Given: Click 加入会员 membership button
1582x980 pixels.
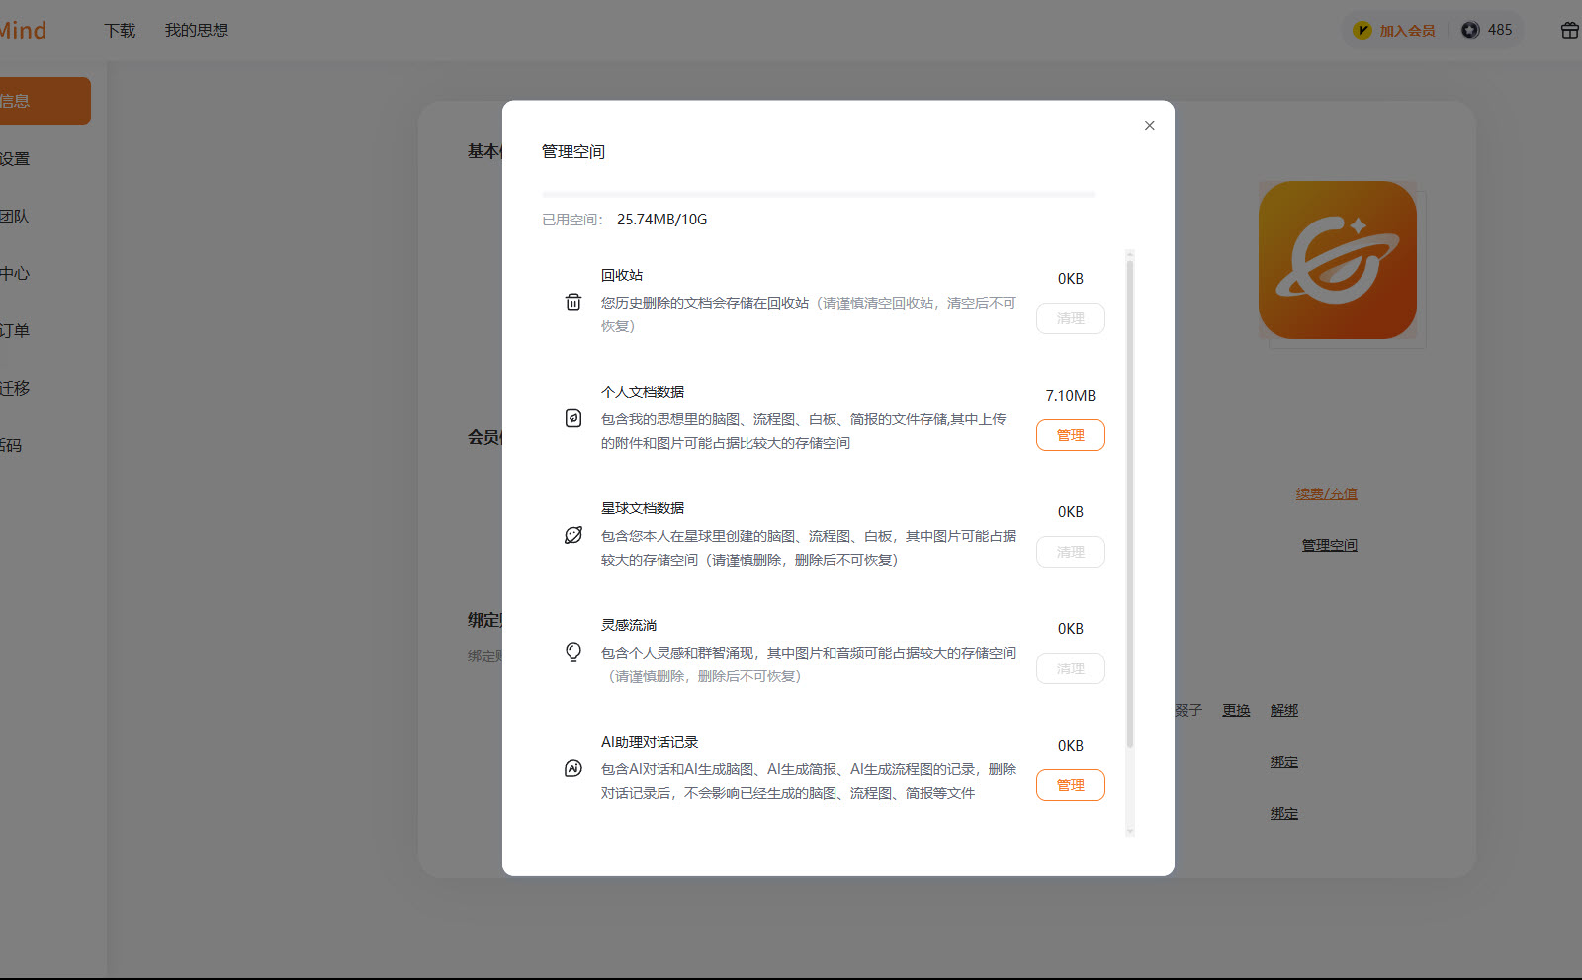Looking at the screenshot, I should click(x=1407, y=31).
